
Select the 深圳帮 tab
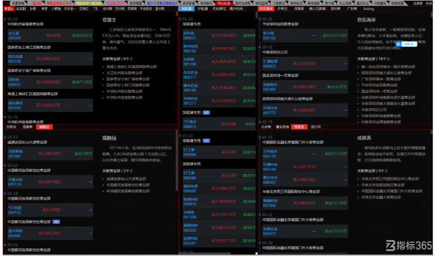[335, 9]
